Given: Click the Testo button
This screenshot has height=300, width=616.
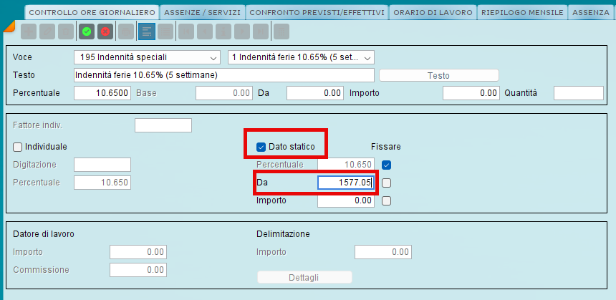Looking at the screenshot, I should 439,75.
